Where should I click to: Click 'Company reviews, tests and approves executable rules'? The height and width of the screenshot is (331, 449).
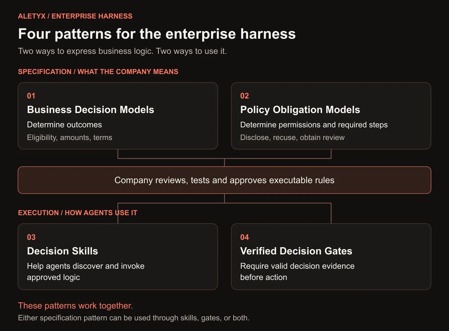point(224,180)
